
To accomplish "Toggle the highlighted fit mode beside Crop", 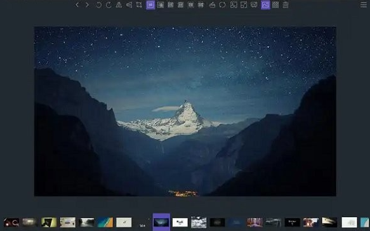I will pos(150,4).
